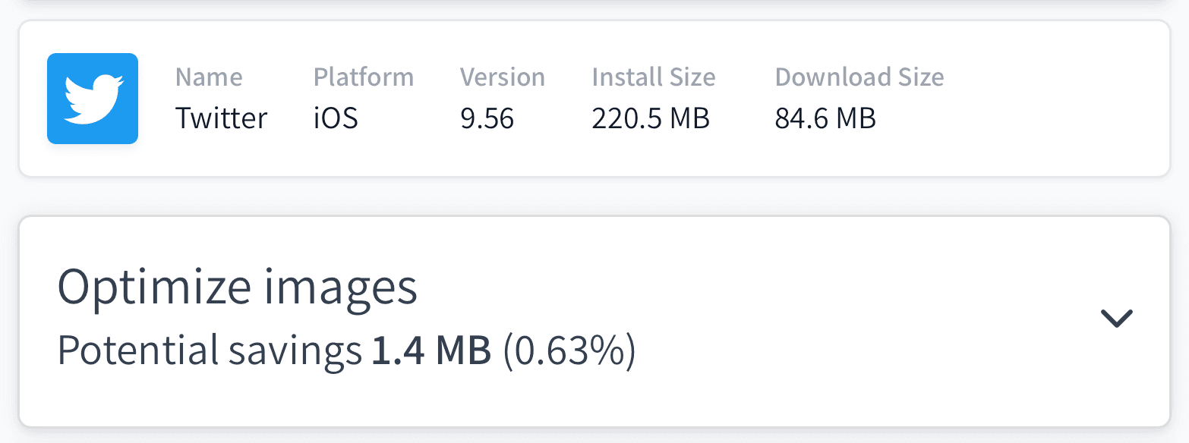
Task: Click the Download Size header
Action: 859,77
